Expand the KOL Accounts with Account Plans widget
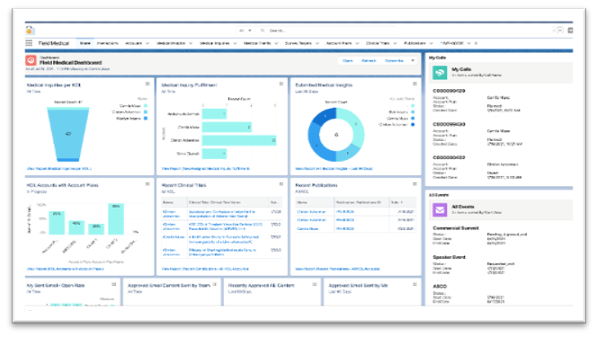 (147, 184)
